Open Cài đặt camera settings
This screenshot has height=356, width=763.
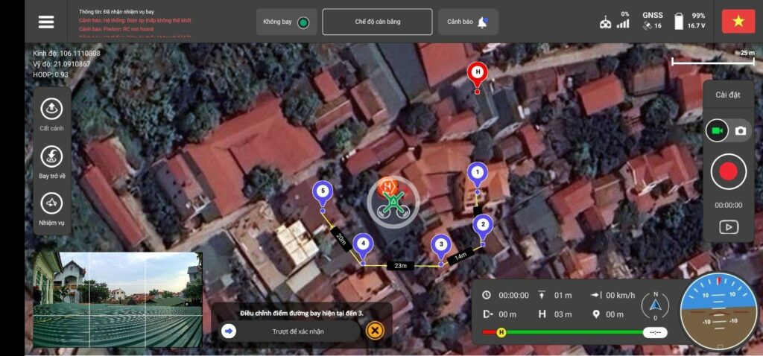coord(727,95)
